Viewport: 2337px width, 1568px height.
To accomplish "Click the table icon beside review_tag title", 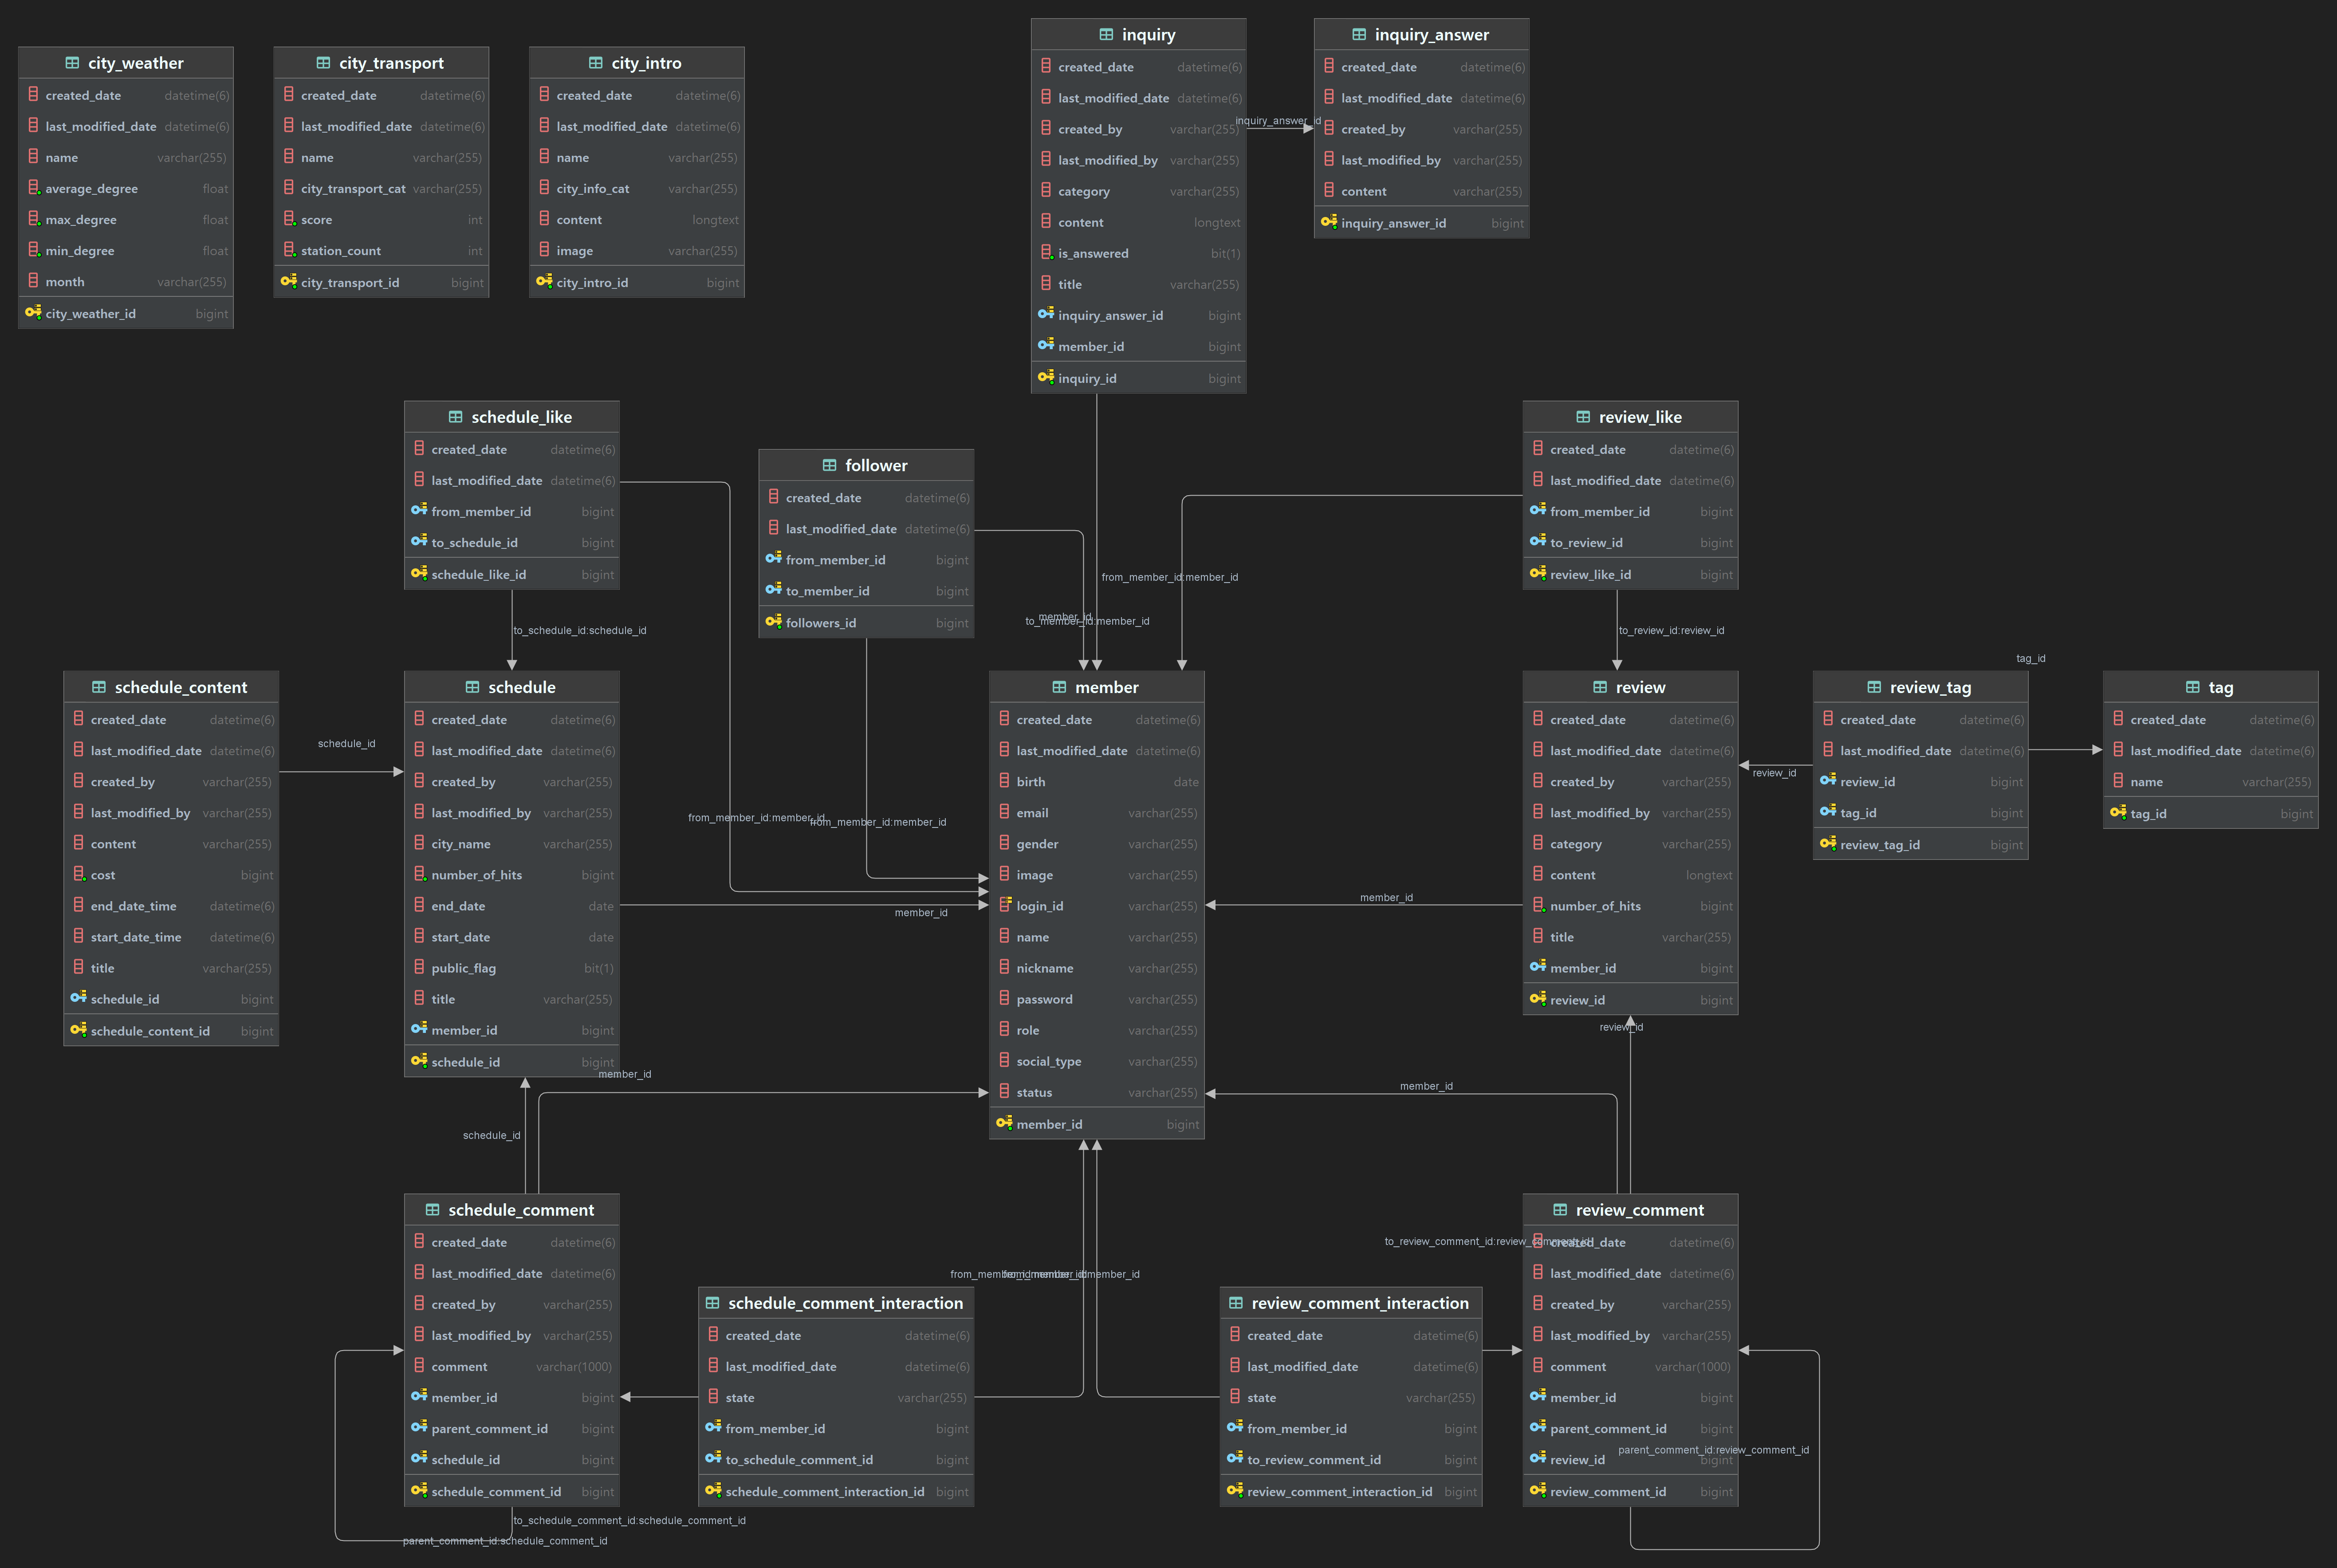I will click(1873, 687).
